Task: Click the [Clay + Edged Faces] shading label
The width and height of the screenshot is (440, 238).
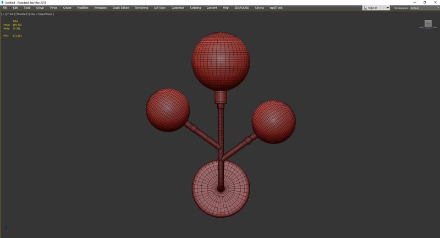Action: (42, 14)
